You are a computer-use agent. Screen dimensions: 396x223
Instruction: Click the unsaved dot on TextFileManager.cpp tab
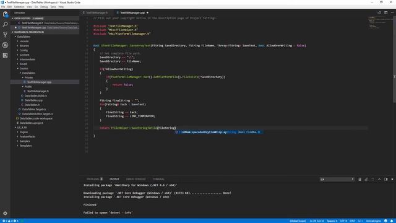click(147, 12)
